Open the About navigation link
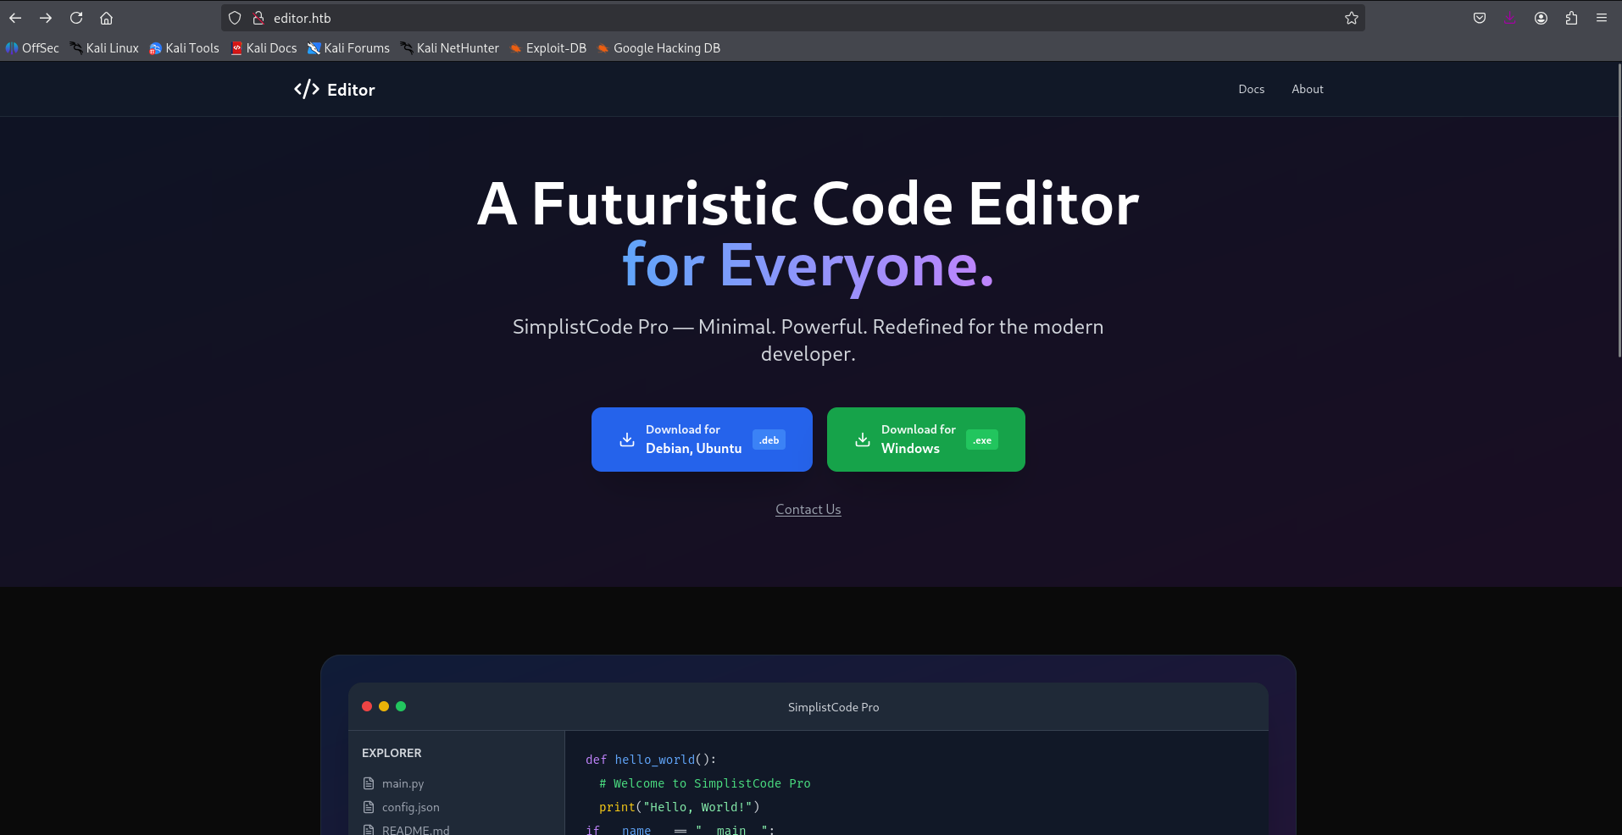This screenshot has height=835, width=1622. coord(1307,89)
